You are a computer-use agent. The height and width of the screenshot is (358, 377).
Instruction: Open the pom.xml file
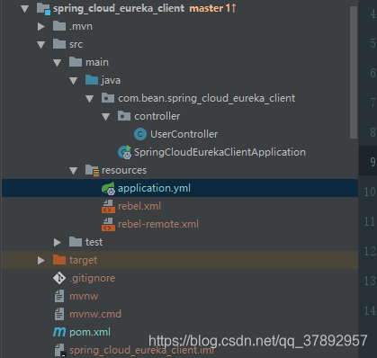tap(90, 333)
